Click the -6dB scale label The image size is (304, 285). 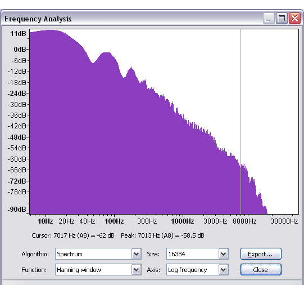19,61
